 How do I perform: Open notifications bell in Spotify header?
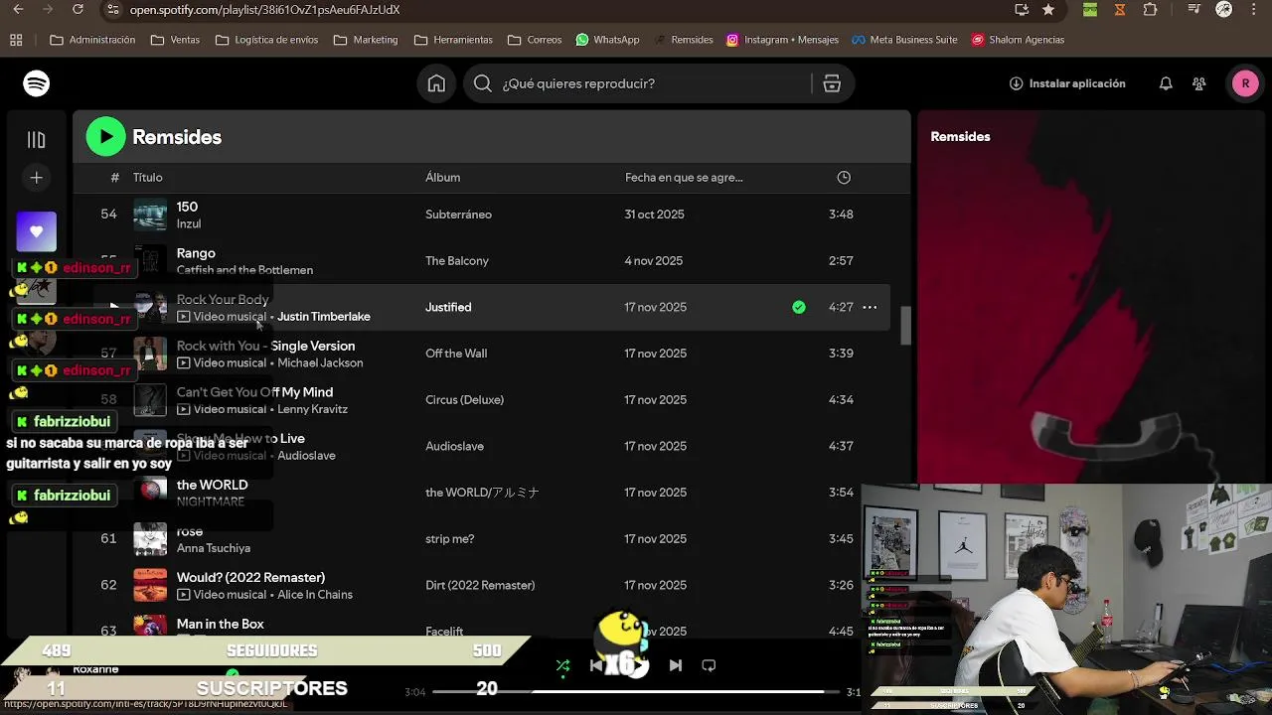pyautogui.click(x=1166, y=83)
